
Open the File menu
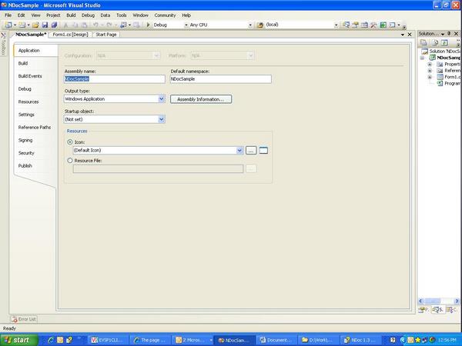(8, 15)
